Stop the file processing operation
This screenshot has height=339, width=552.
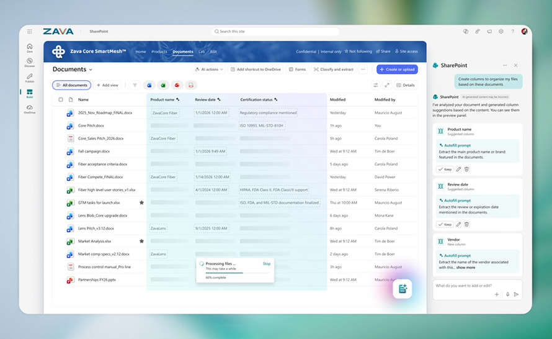coord(266,263)
